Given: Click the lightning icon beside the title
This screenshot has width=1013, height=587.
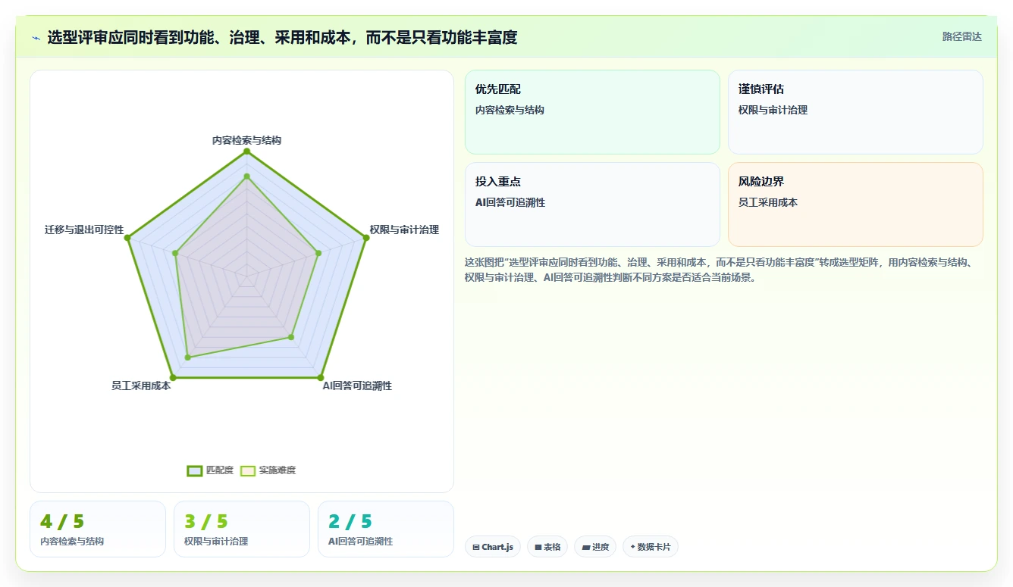Looking at the screenshot, I should point(36,38).
